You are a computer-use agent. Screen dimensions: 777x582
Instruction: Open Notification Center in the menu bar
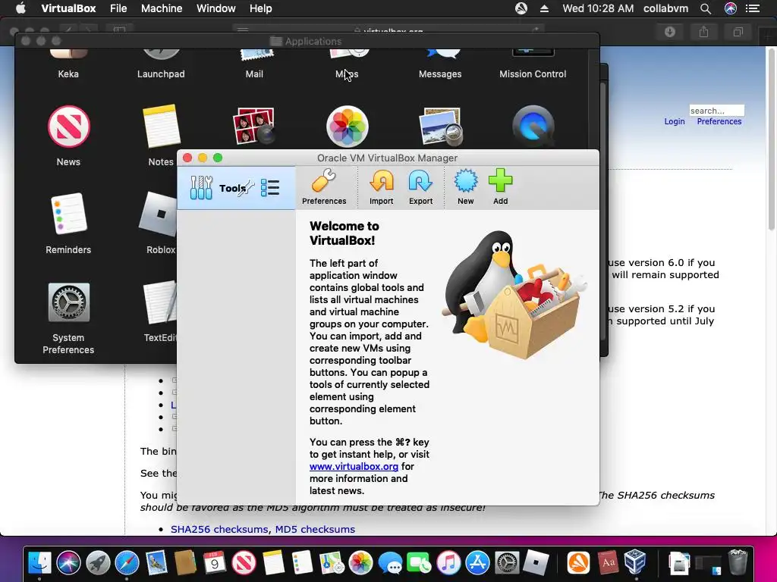(x=753, y=8)
